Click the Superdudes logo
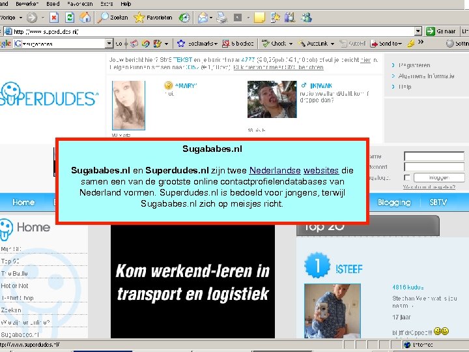Image resolution: width=469 pixels, height=352 pixels. 49,95
